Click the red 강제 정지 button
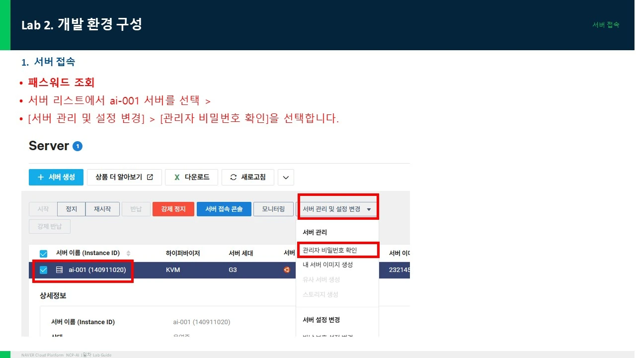The height and width of the screenshot is (358, 636). (172, 209)
